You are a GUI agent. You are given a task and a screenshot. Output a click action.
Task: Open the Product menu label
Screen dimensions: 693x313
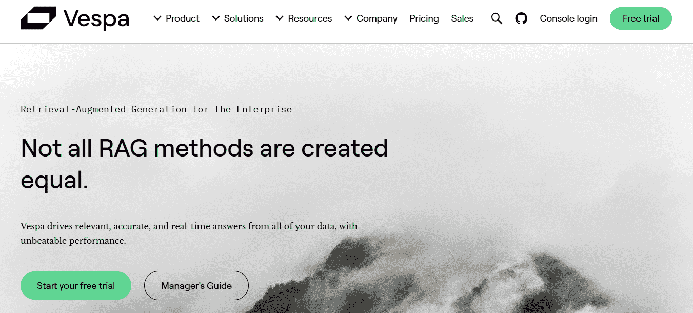tap(183, 18)
